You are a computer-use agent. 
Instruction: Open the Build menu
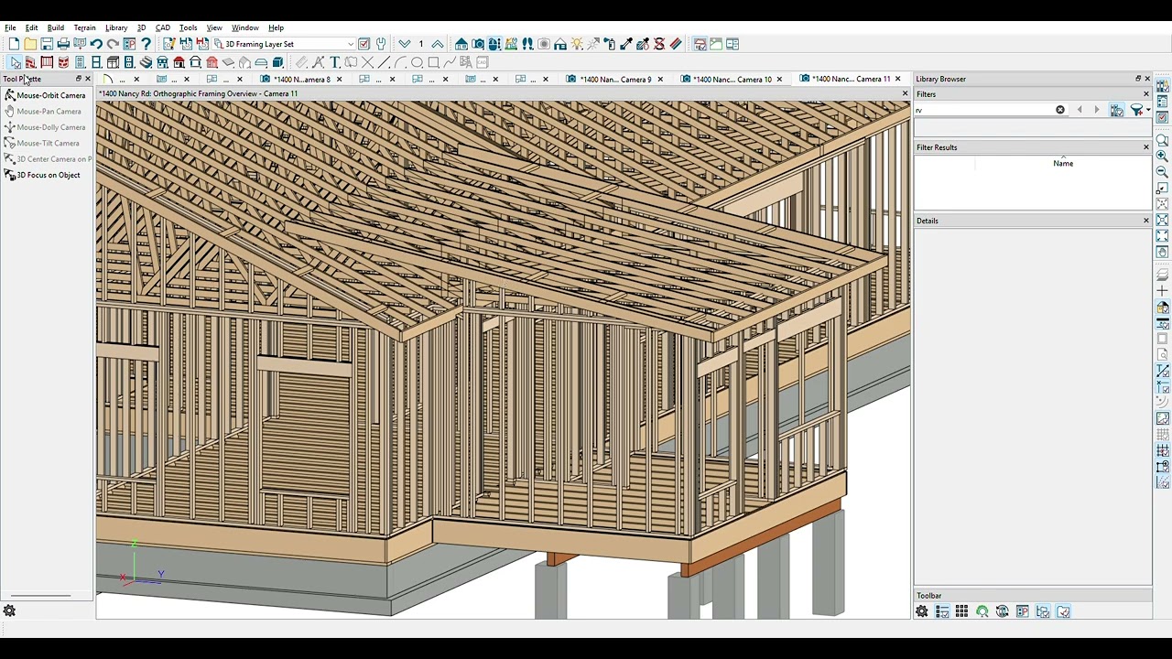point(56,27)
